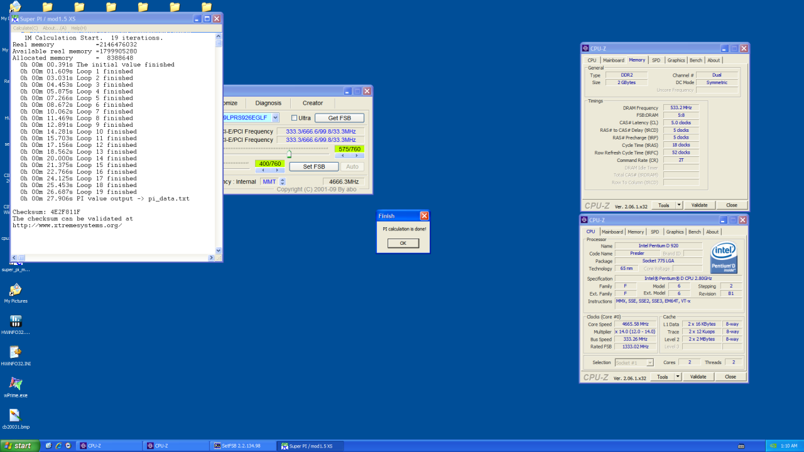Select the SPD tab in the upper CPU-Z window

pos(656,60)
